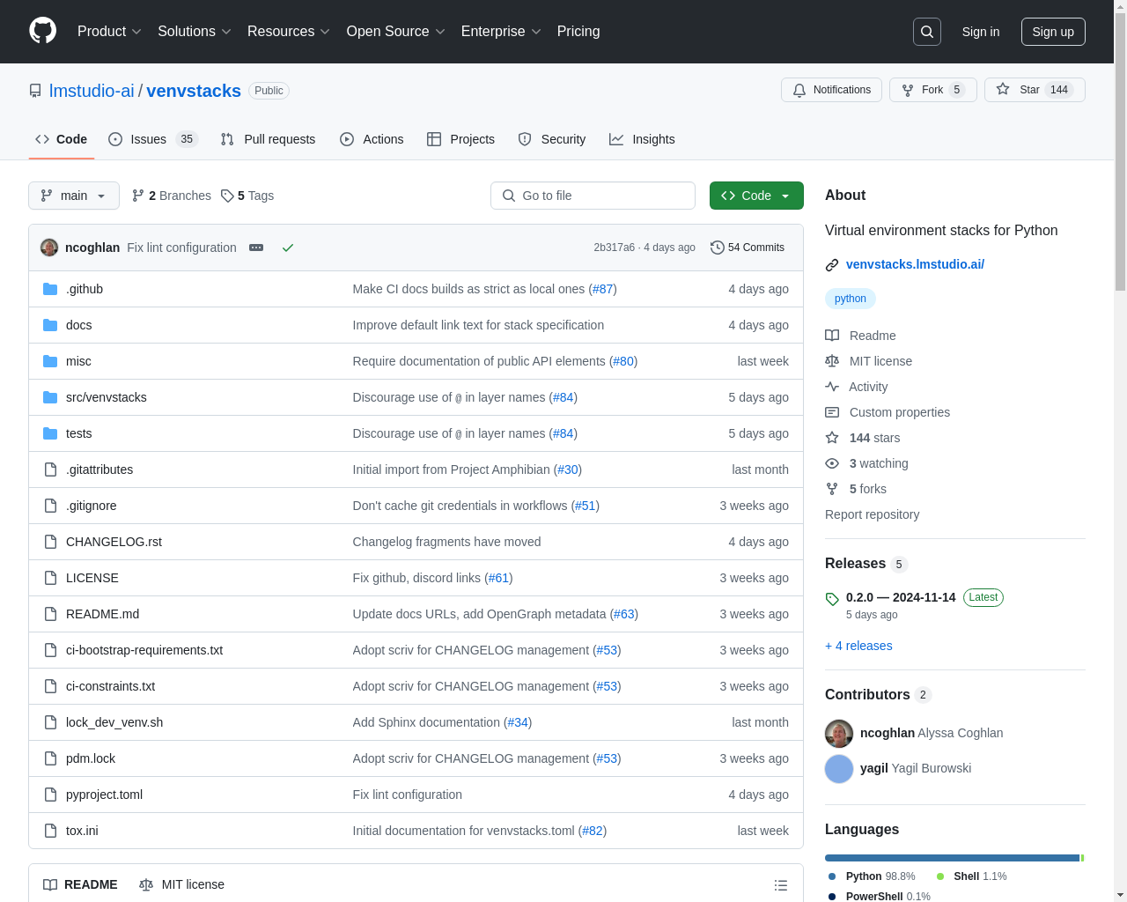The width and height of the screenshot is (1127, 902).
Task: Click the green checkmark commit status icon
Action: tap(288, 248)
